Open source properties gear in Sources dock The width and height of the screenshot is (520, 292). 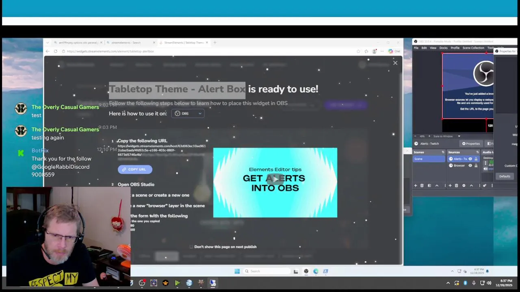(464, 186)
